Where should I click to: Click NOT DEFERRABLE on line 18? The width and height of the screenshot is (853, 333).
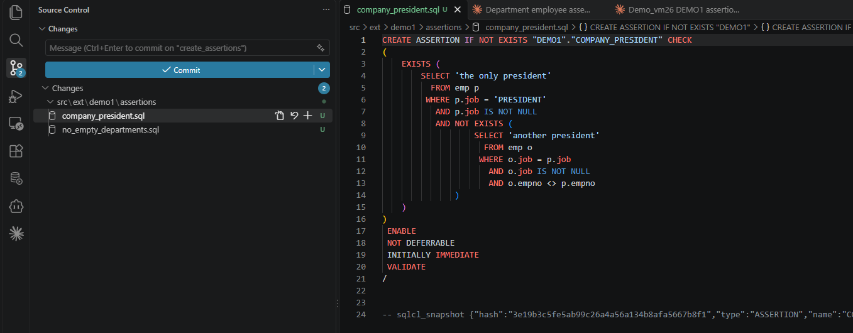click(x=421, y=243)
